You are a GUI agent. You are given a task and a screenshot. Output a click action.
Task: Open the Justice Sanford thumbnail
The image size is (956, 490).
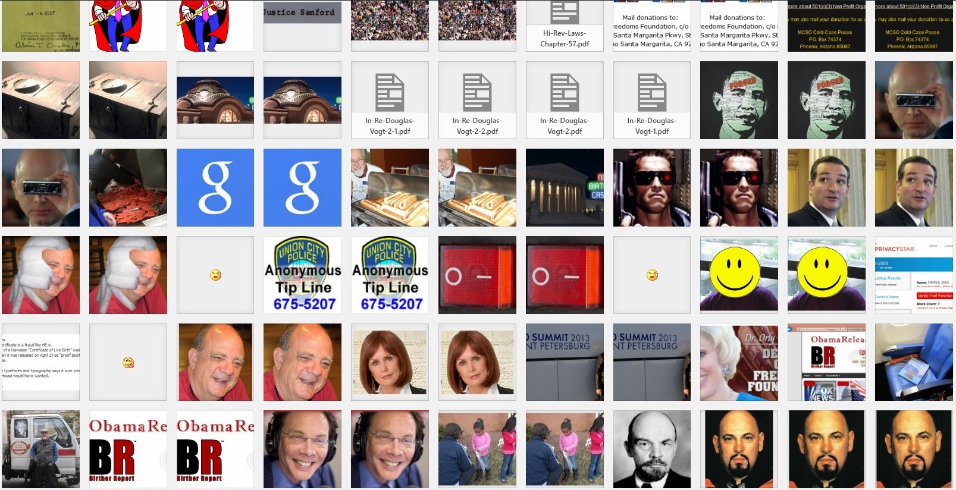click(302, 26)
